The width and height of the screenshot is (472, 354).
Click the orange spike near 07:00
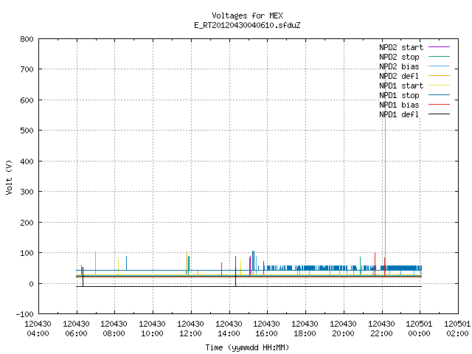click(95, 264)
